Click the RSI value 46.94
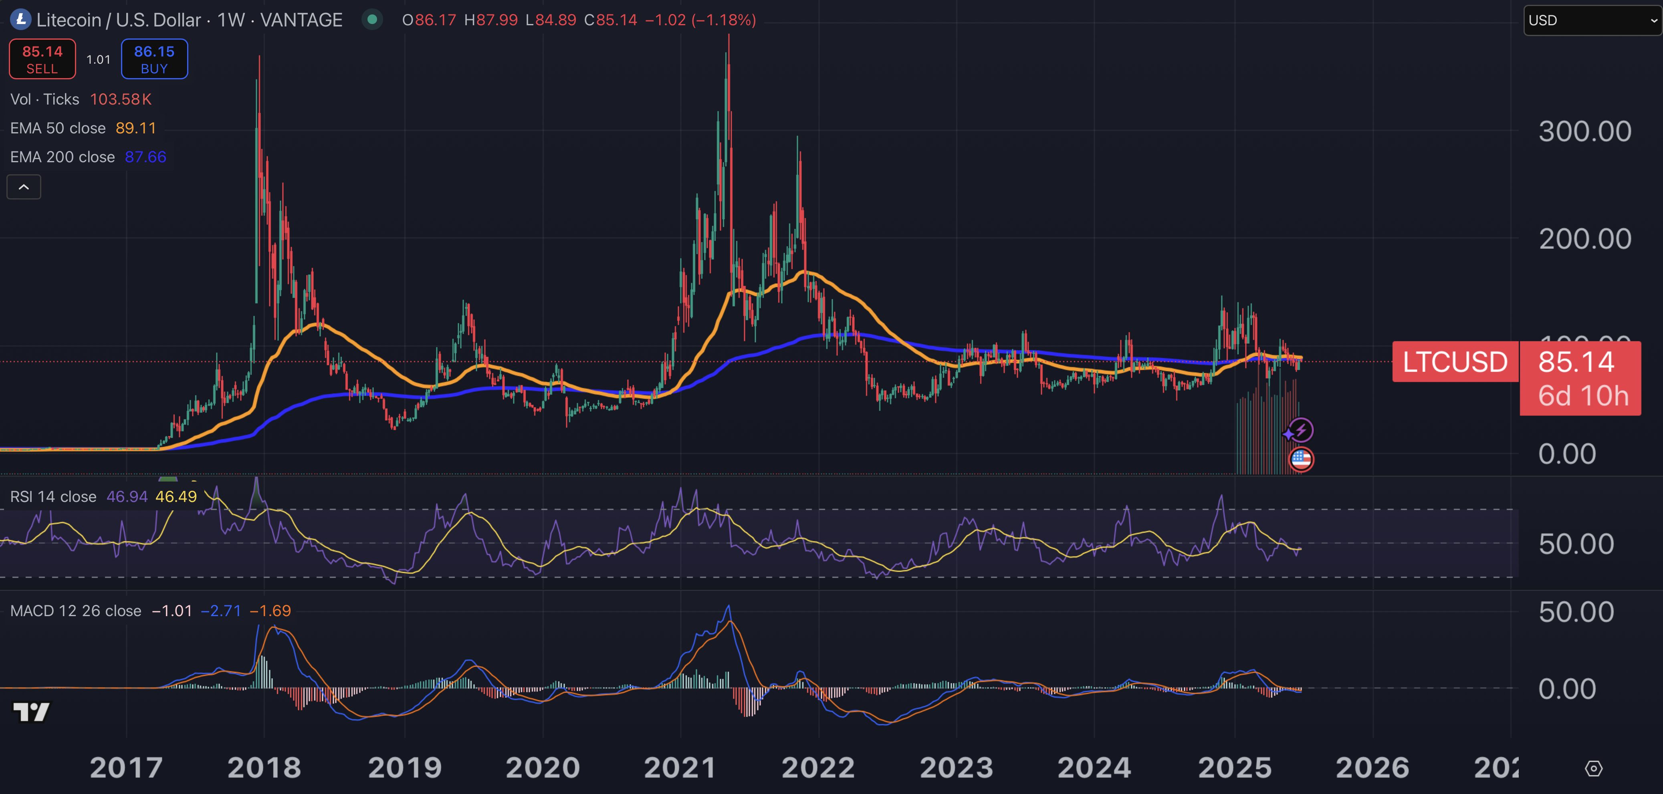Image resolution: width=1663 pixels, height=794 pixels. coord(127,496)
